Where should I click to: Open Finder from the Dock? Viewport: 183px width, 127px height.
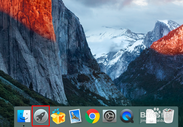tap(24, 116)
